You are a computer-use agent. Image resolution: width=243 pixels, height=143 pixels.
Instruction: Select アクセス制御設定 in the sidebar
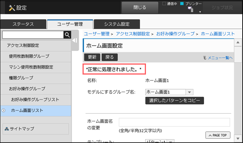[x=36, y=45]
